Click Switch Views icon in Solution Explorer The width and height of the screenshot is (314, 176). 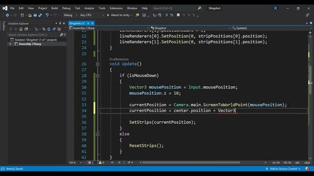26,29
